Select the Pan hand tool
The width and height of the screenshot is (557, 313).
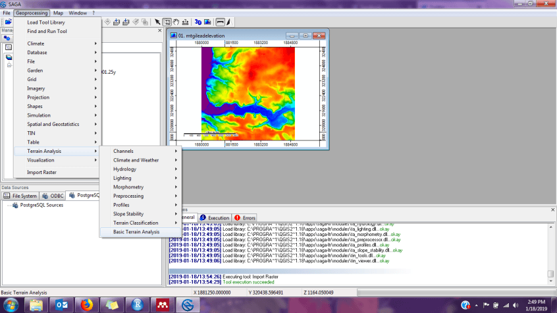(x=176, y=22)
